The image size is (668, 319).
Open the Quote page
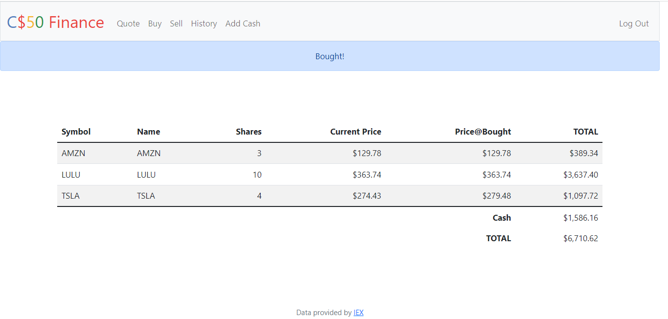tap(128, 23)
